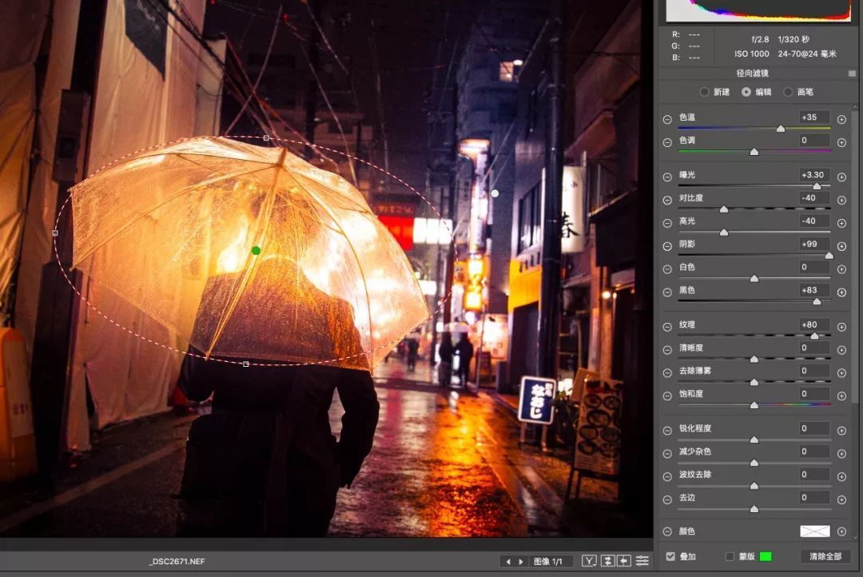Click the 对比度 value field
The width and height of the screenshot is (863, 577).
coord(814,198)
